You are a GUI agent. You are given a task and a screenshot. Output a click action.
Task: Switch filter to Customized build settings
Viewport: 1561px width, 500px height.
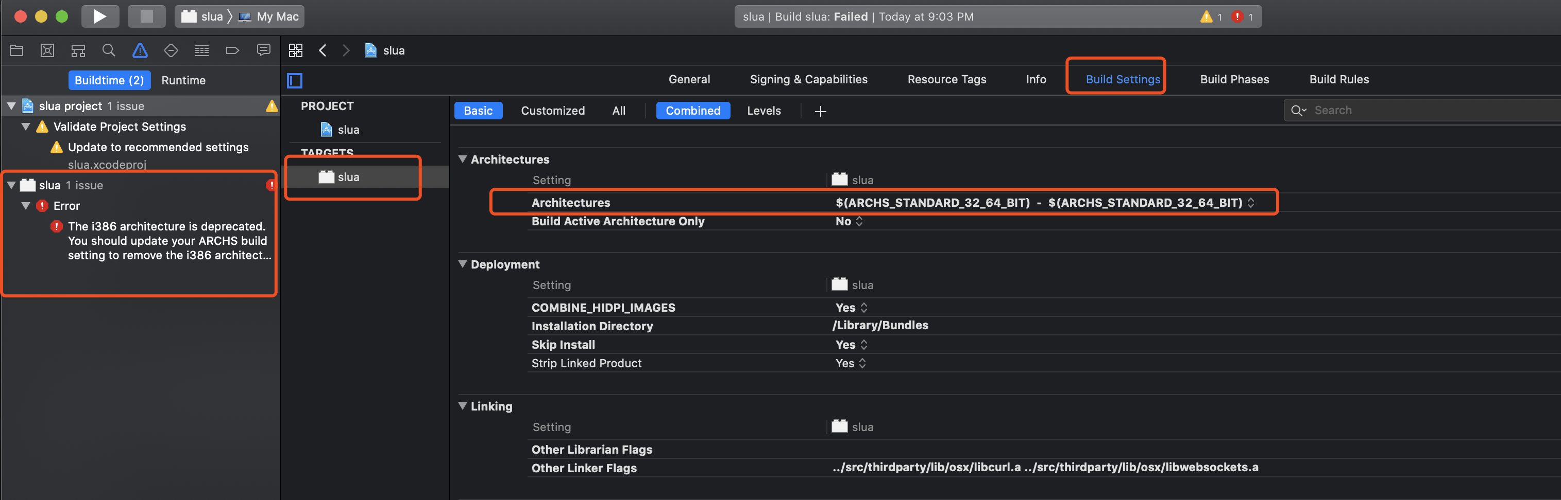tap(553, 111)
